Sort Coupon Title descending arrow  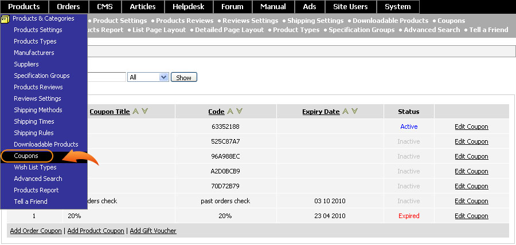point(144,111)
